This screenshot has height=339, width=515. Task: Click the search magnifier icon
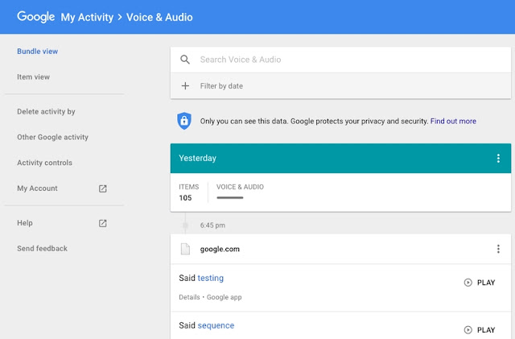185,60
